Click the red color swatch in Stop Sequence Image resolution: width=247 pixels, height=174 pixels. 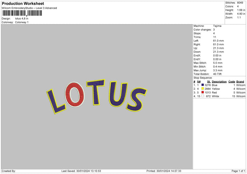coord(203,92)
